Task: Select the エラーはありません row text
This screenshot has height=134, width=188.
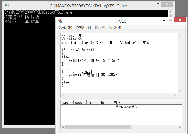Action: click(x=125, y=107)
